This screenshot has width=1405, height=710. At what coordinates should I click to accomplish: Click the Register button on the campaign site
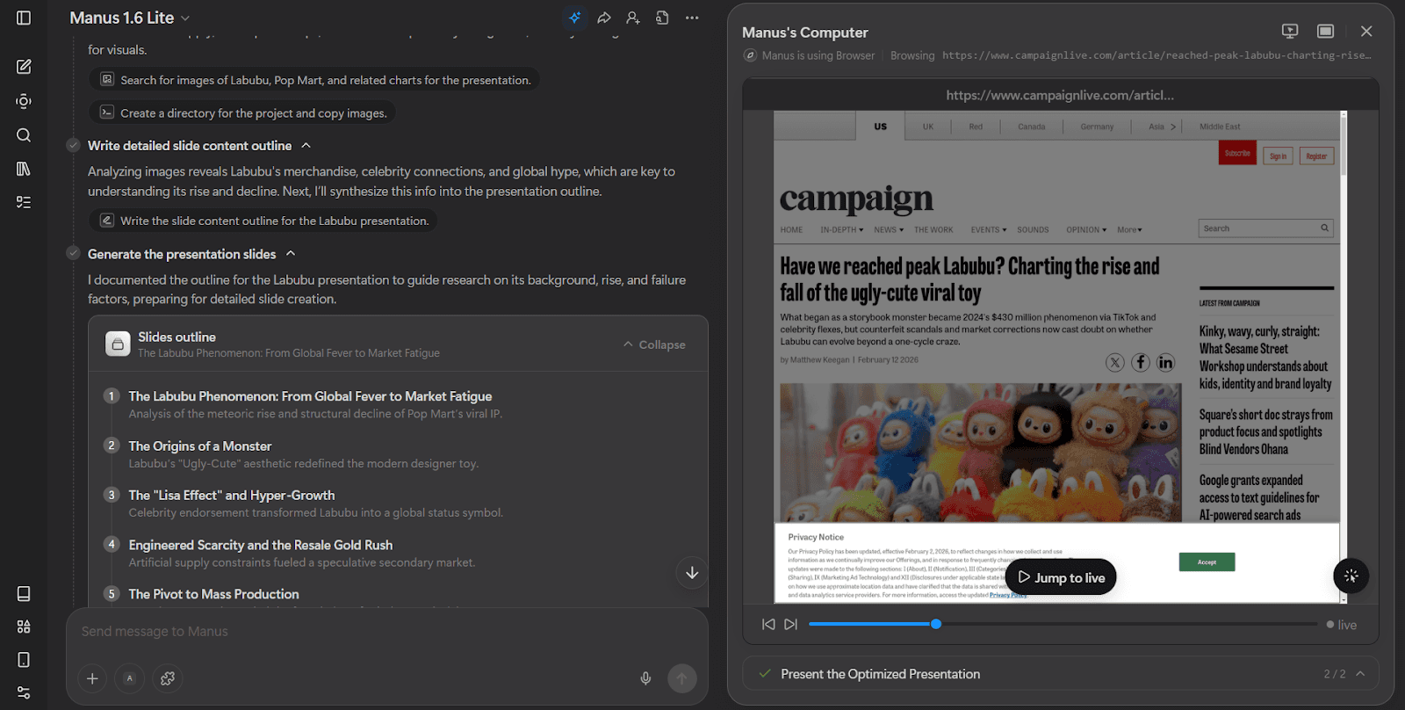1316,156
